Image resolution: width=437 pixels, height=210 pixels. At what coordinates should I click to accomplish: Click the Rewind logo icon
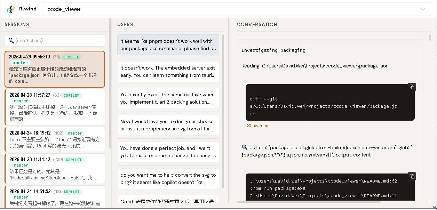pos(11,9)
